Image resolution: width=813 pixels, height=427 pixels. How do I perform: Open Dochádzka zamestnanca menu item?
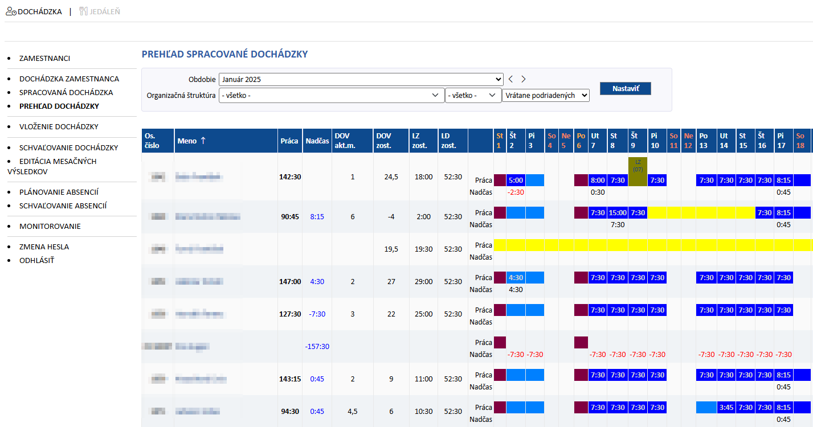pos(69,79)
